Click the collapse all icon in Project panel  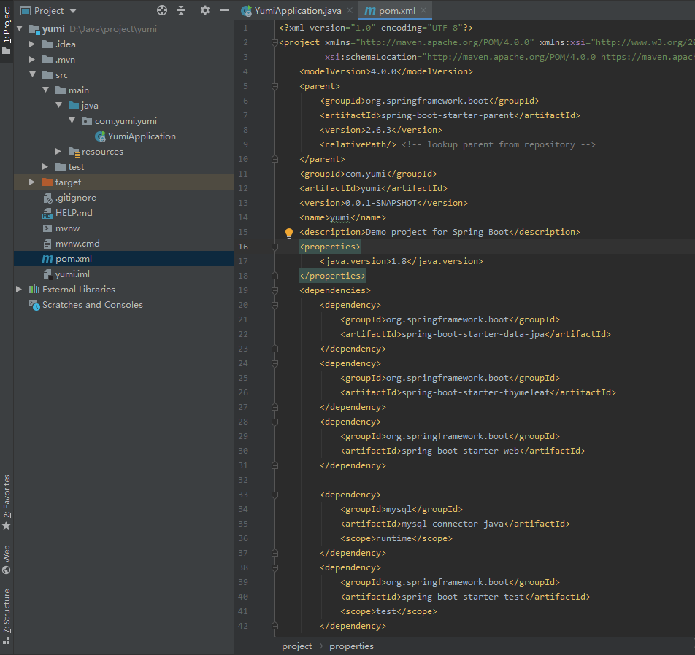coord(181,10)
